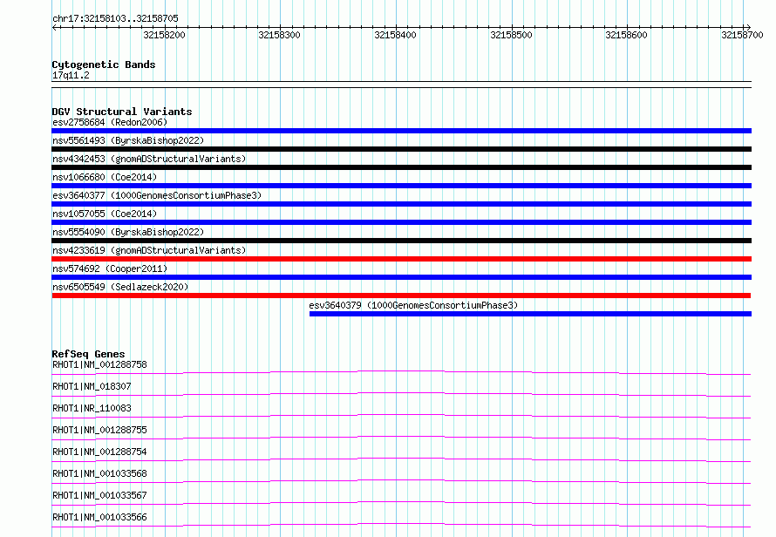Screen dimensions: 776x537
Task: Click the 17q11.2 cytogenetic band label
Action: click(x=71, y=75)
